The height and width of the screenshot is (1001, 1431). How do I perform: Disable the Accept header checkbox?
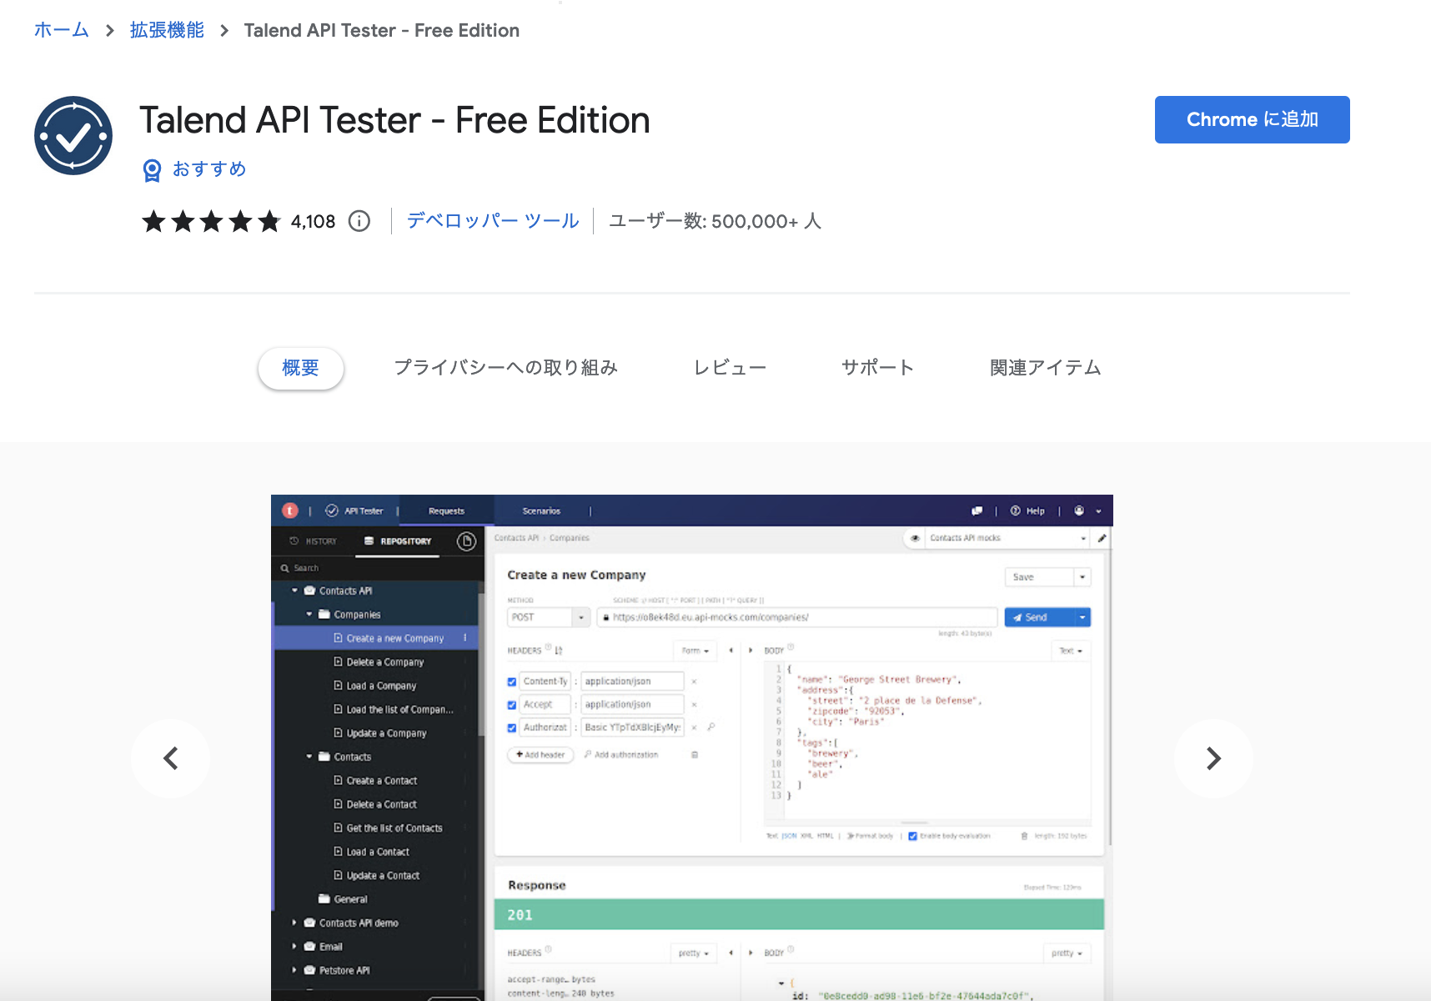(x=511, y=705)
